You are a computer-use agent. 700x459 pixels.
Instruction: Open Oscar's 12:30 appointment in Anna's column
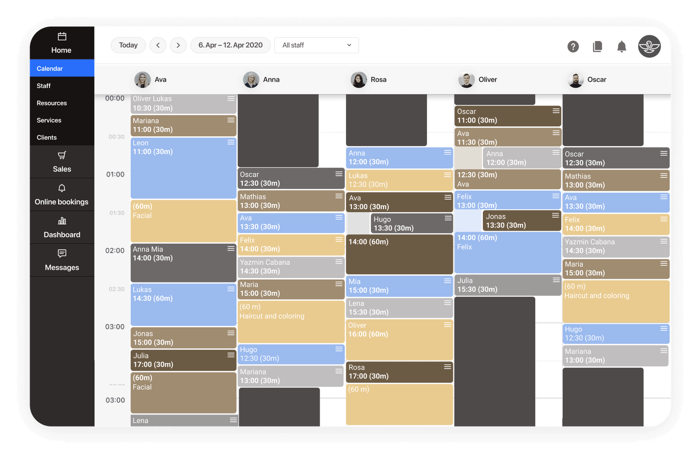tap(284, 179)
